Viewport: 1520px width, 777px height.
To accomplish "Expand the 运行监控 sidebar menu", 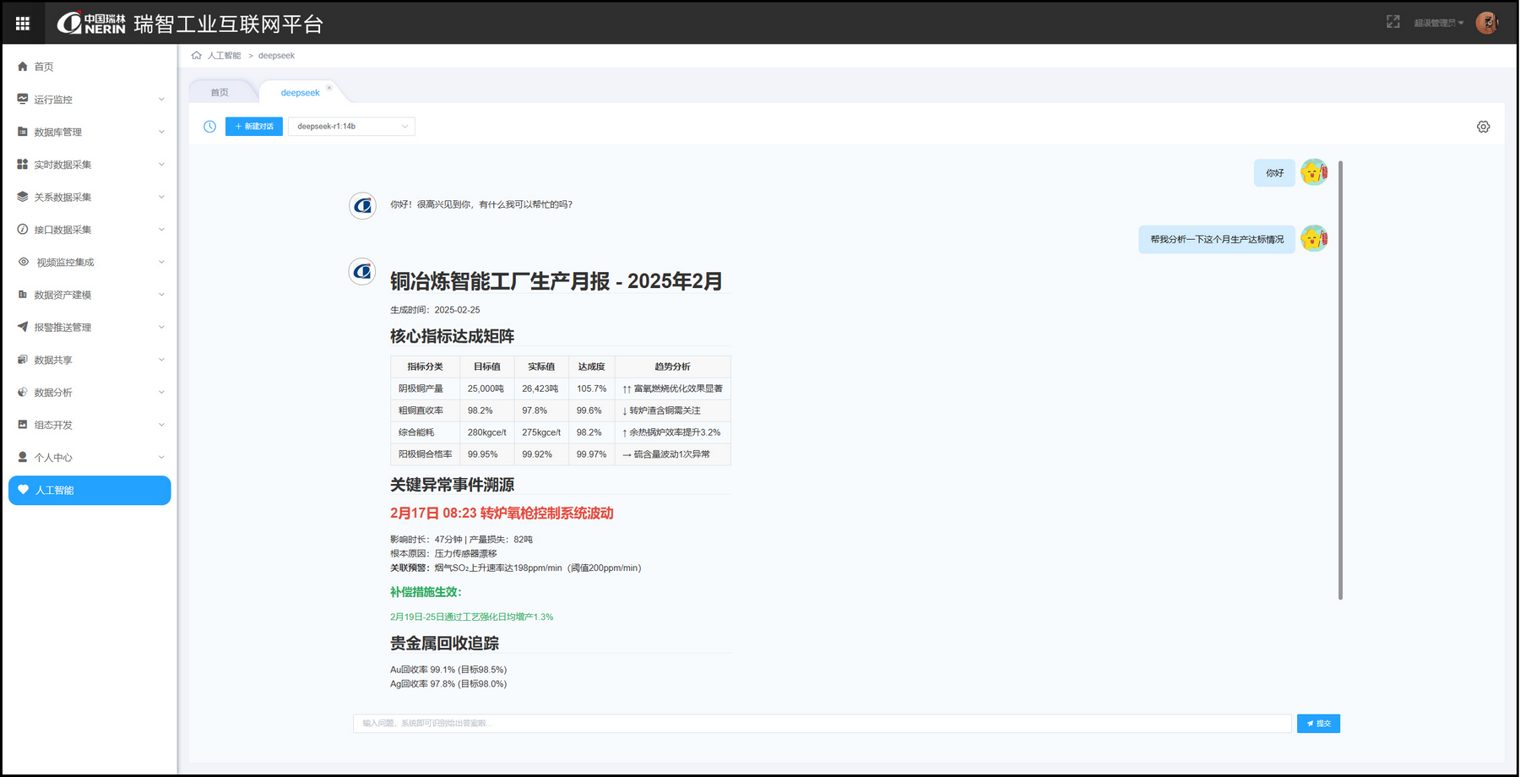I will click(x=90, y=100).
